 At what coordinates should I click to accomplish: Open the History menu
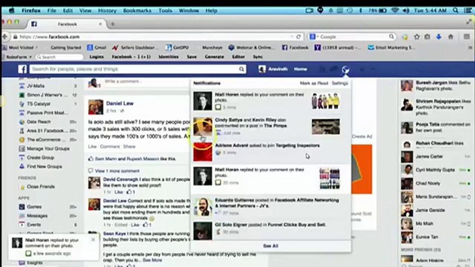107,10
